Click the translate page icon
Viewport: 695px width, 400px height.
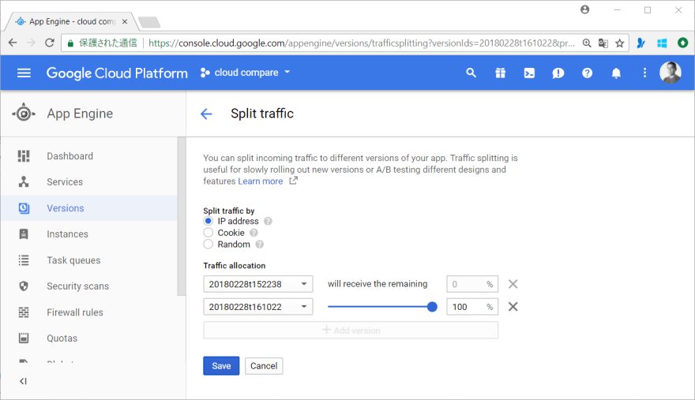(603, 43)
